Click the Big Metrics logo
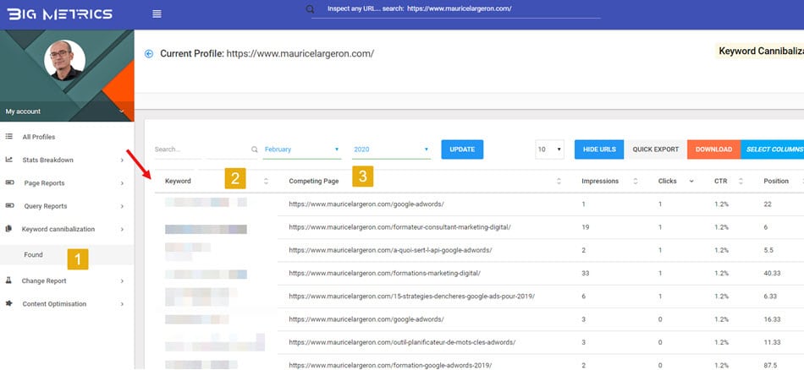 [x=59, y=14]
